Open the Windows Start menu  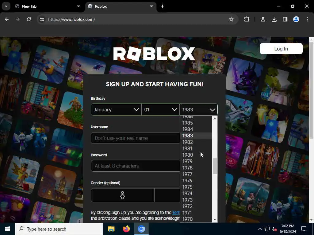pyautogui.click(x=7, y=229)
